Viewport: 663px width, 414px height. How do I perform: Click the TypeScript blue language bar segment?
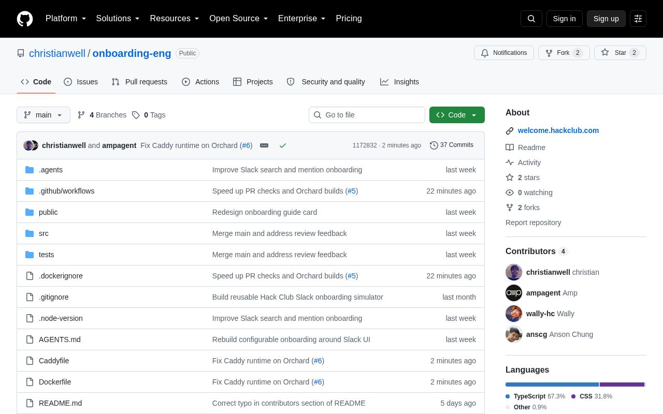tap(552, 385)
